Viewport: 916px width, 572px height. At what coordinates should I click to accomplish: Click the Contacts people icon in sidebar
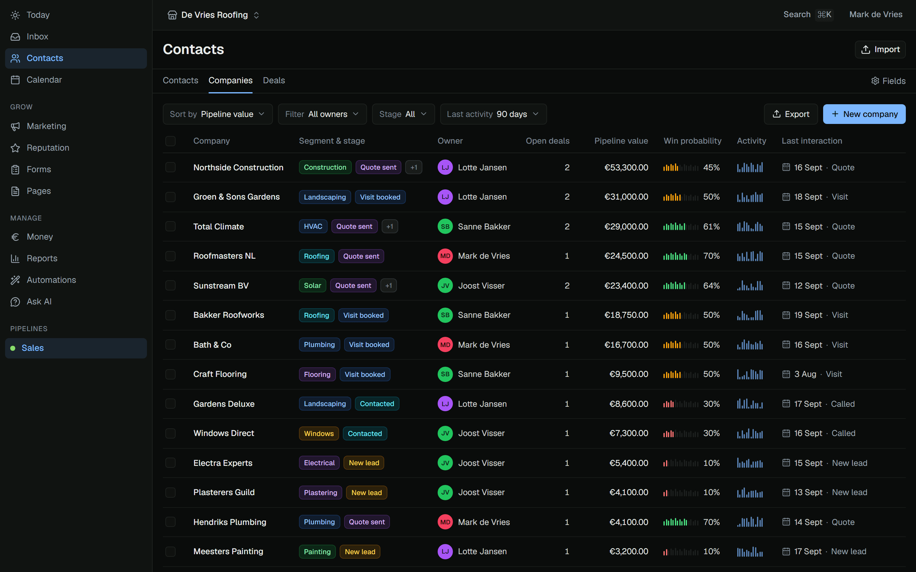pos(15,58)
